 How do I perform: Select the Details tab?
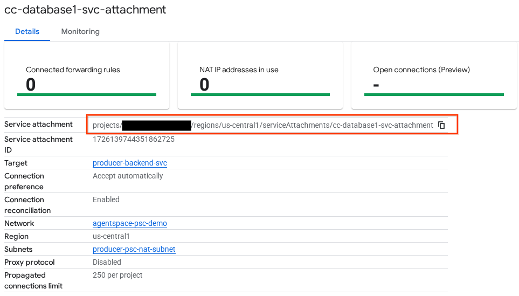tap(27, 31)
